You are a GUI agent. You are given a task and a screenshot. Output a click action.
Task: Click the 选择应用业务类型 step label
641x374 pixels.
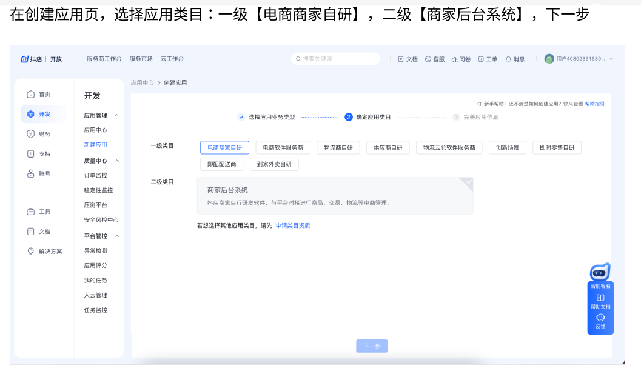[x=272, y=117]
